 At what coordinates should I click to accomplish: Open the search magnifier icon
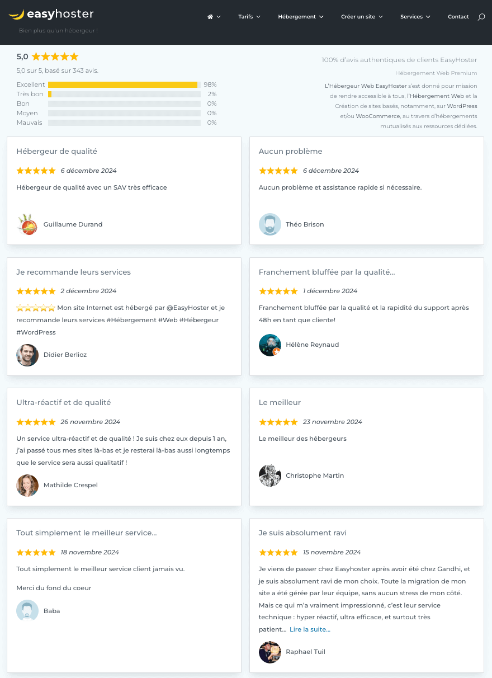(x=481, y=17)
